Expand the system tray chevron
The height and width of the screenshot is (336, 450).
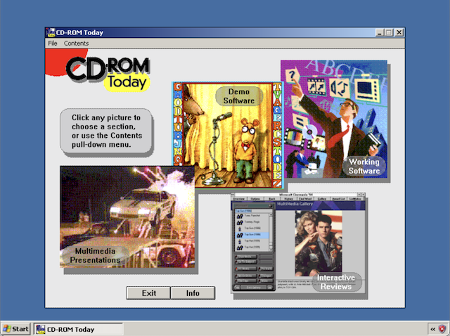click(432, 329)
